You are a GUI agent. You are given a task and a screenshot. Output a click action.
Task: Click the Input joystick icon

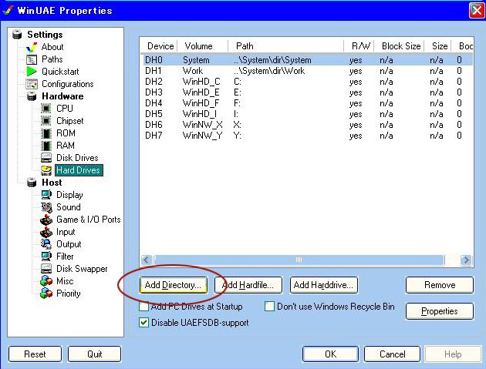[46, 232]
